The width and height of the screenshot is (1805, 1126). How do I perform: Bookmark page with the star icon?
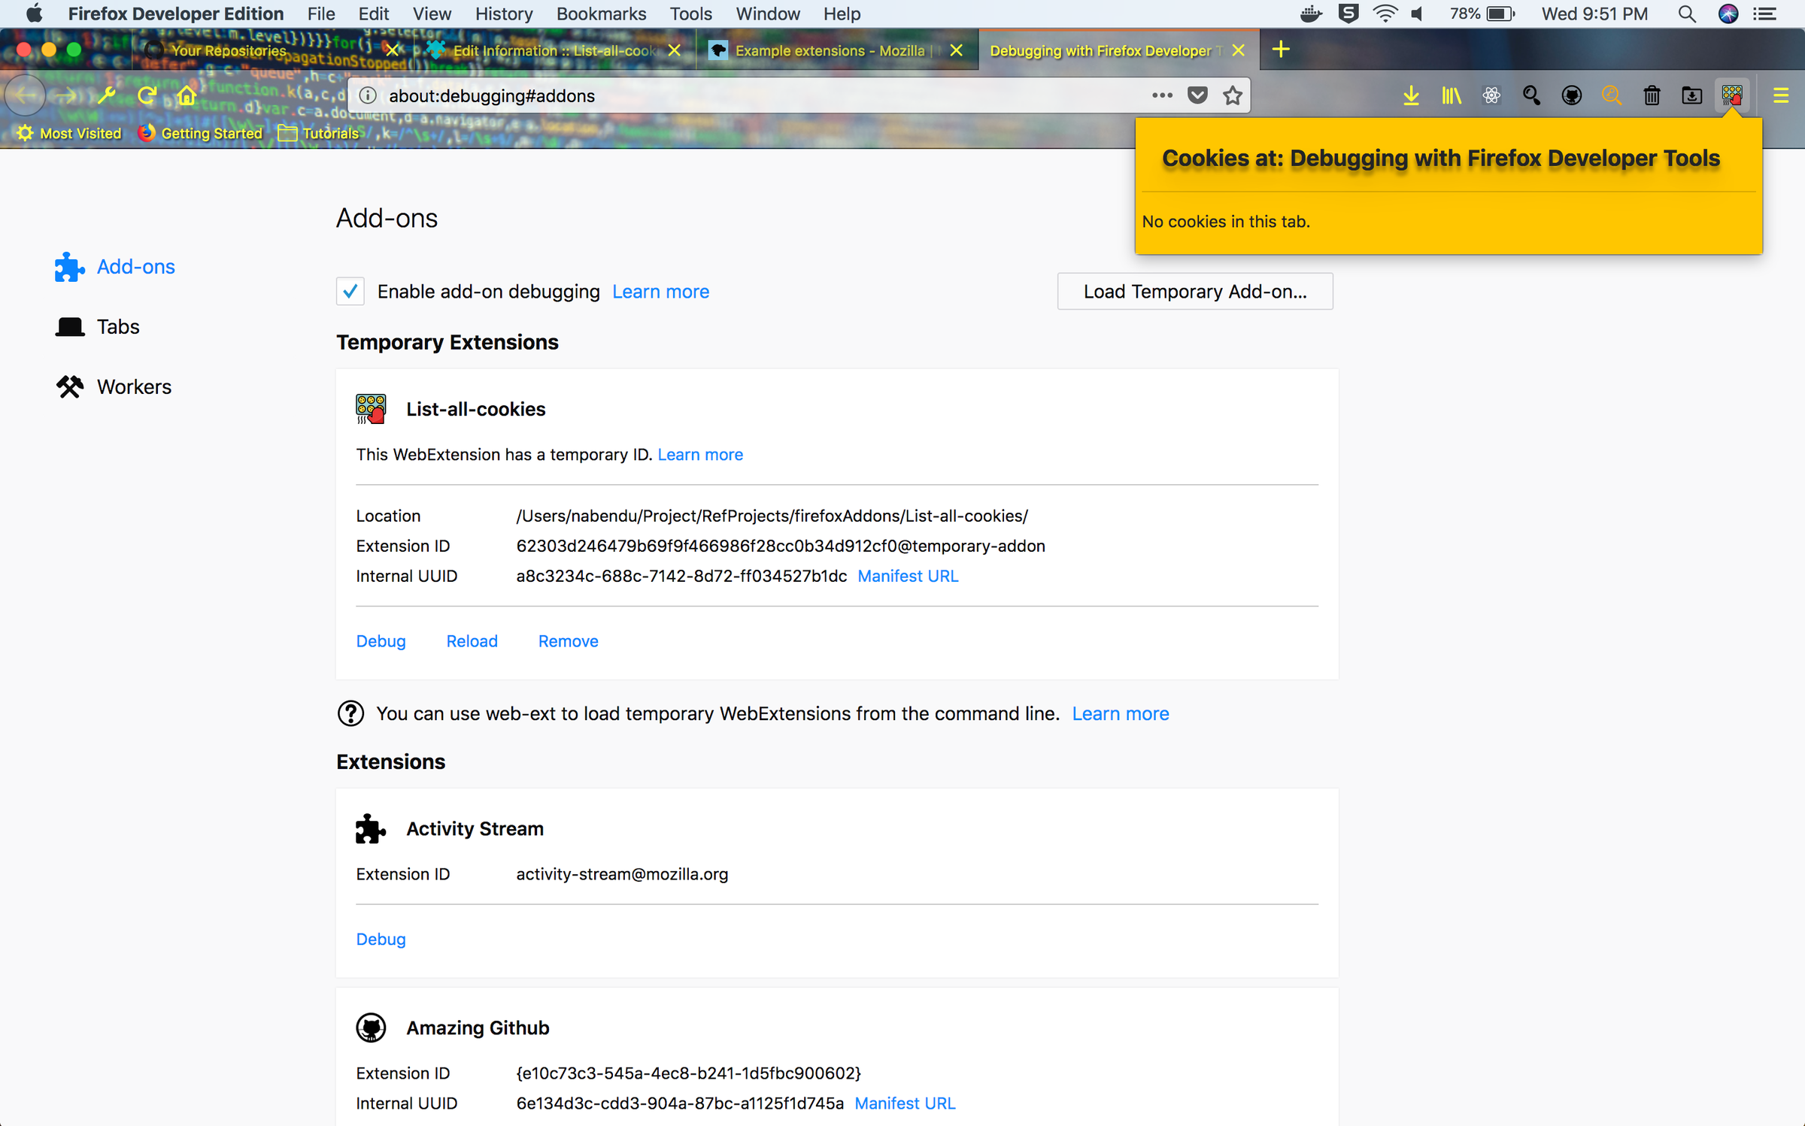point(1232,95)
